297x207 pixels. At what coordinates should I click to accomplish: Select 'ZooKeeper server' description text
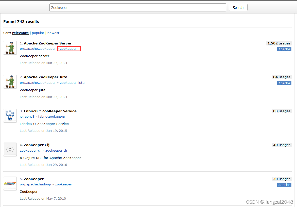tap(34, 56)
